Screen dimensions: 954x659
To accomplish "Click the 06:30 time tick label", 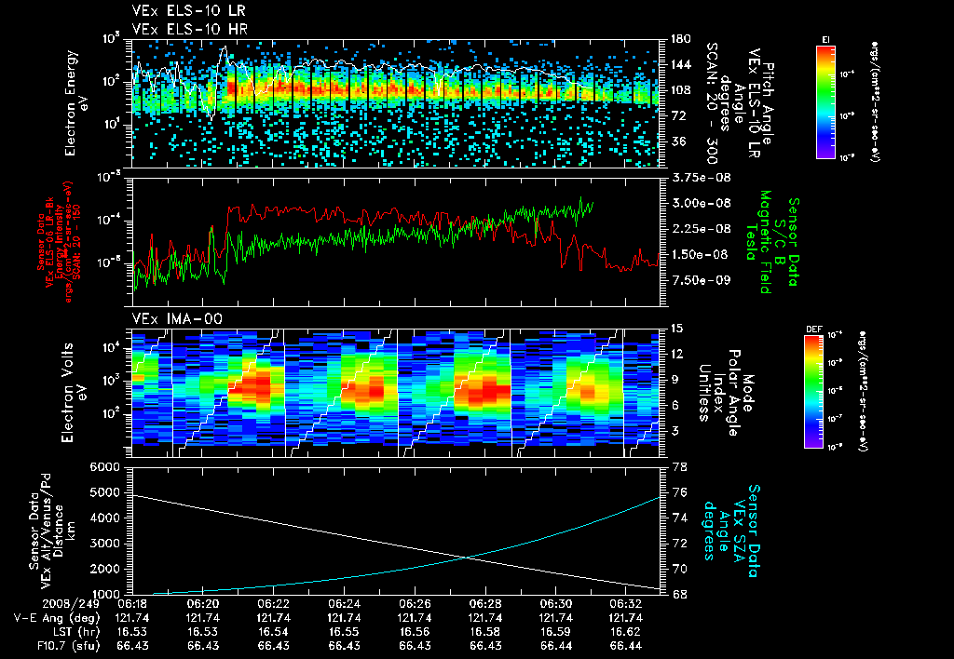I will pyautogui.click(x=556, y=604).
